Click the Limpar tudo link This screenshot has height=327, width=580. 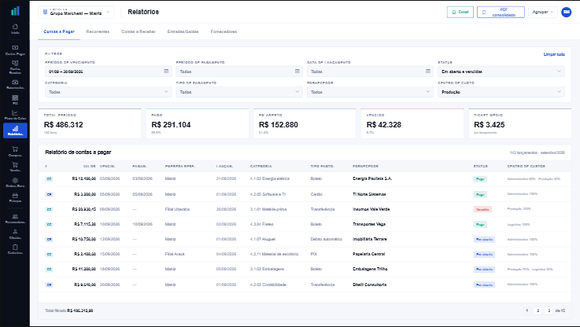coord(554,54)
